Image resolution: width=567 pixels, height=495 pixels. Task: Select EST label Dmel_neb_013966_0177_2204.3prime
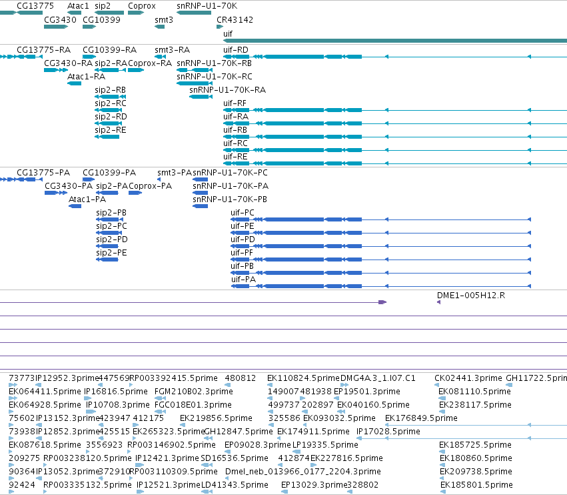(303, 472)
